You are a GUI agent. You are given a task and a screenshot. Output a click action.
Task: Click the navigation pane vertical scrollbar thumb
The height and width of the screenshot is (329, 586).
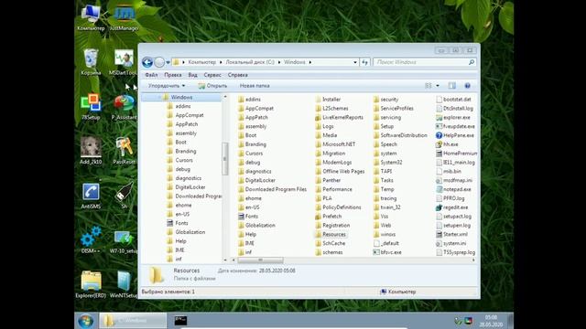pyautogui.click(x=224, y=158)
